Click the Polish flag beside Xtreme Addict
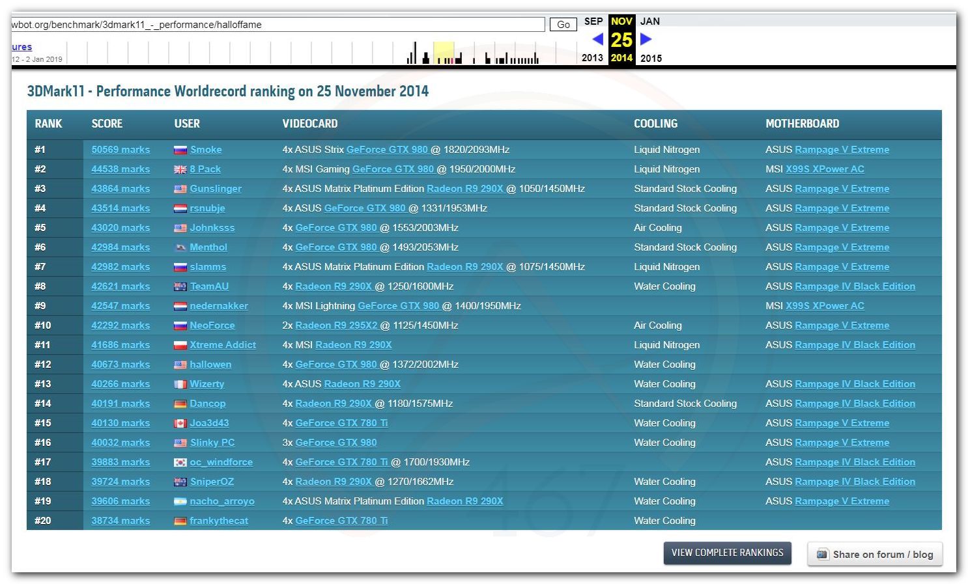 click(180, 345)
